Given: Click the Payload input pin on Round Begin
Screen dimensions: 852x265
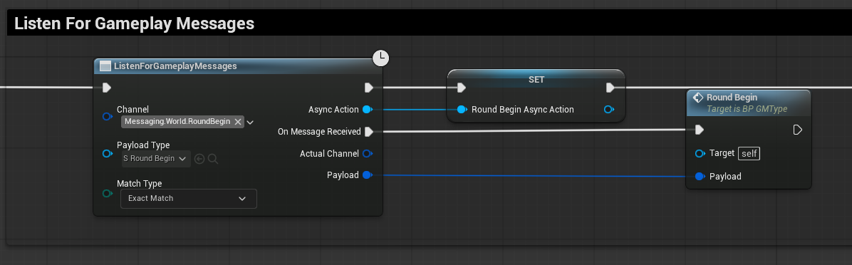Looking at the screenshot, I should (700, 177).
